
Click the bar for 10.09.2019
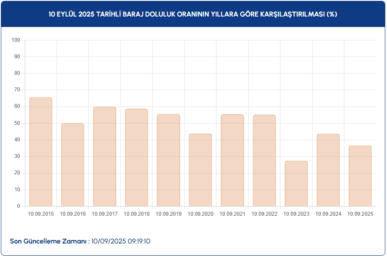(168, 160)
